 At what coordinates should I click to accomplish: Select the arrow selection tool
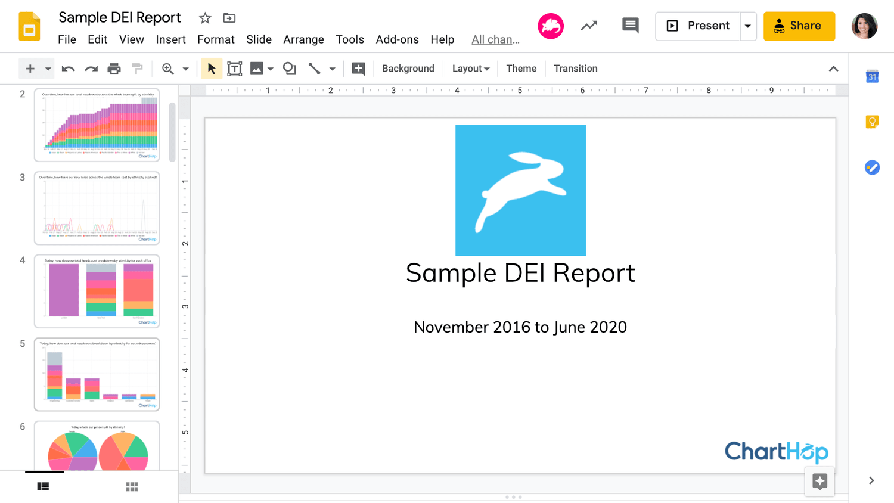pos(212,68)
